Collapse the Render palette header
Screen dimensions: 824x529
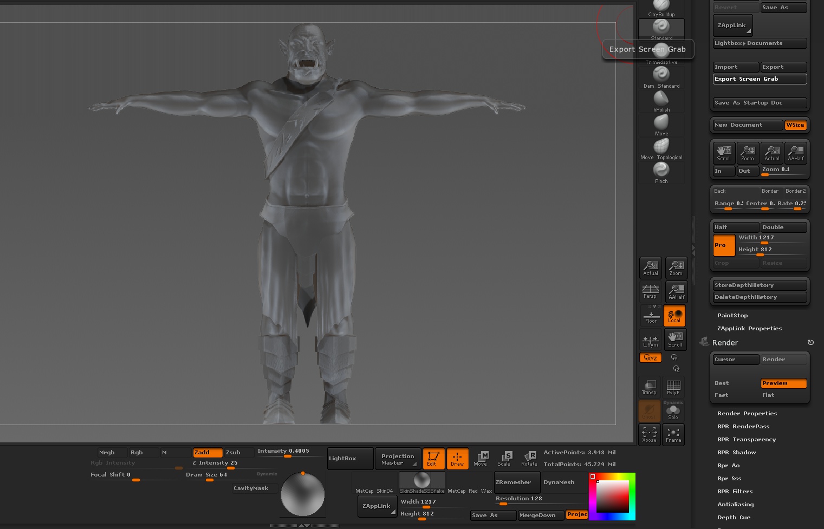click(725, 343)
